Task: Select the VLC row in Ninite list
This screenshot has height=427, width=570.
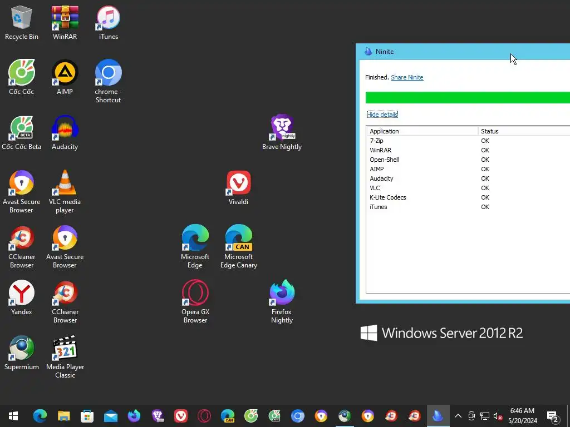Action: (x=468, y=188)
